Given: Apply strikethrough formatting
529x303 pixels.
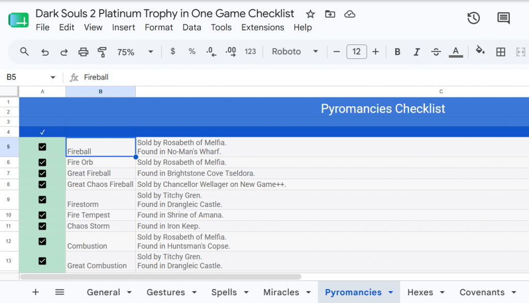Looking at the screenshot, I should click(x=436, y=52).
